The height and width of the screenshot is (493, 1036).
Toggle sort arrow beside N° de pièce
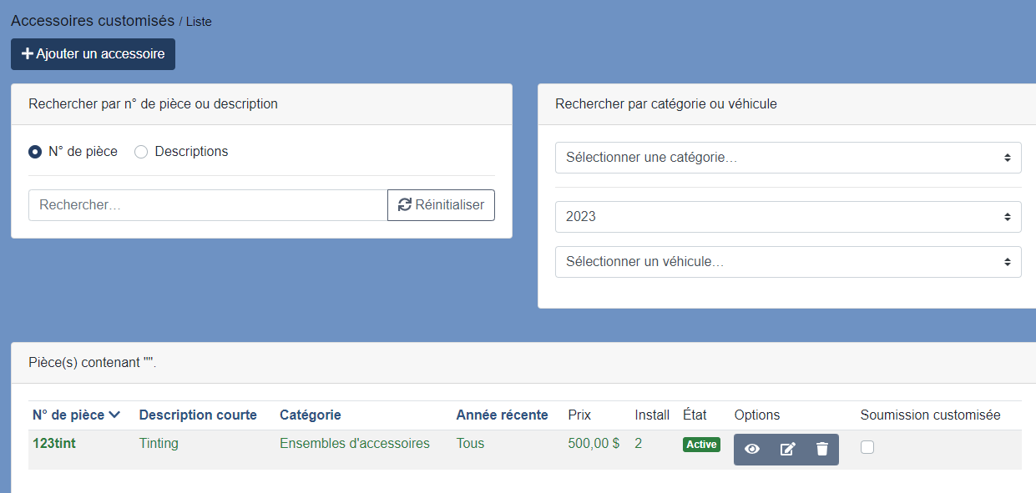[x=114, y=415]
